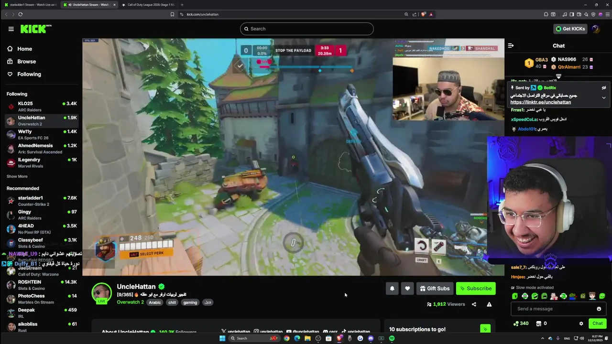Toggle stream notifications bell
This screenshot has width=612, height=344.
392,289
